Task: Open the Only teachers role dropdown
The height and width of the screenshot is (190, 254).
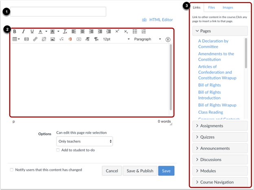Action: tap(85, 141)
